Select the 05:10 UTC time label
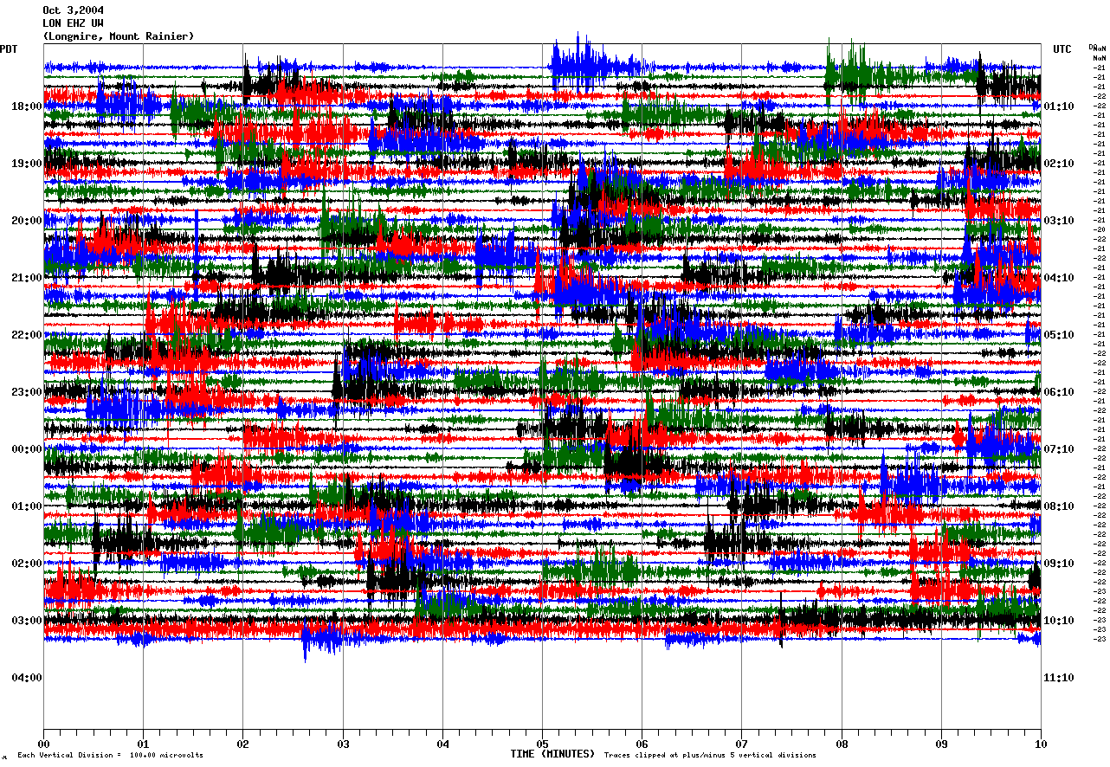This screenshot has width=1110, height=767. click(x=1059, y=335)
